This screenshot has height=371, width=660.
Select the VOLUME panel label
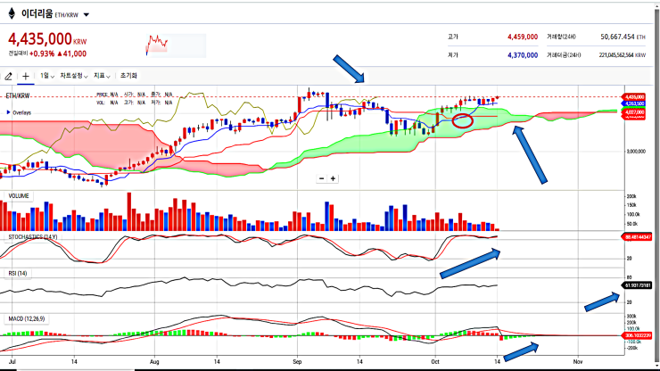pos(19,196)
